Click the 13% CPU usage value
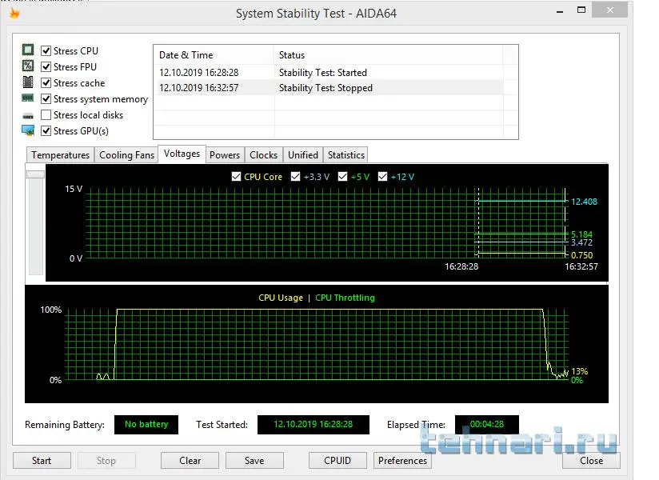 coord(580,371)
